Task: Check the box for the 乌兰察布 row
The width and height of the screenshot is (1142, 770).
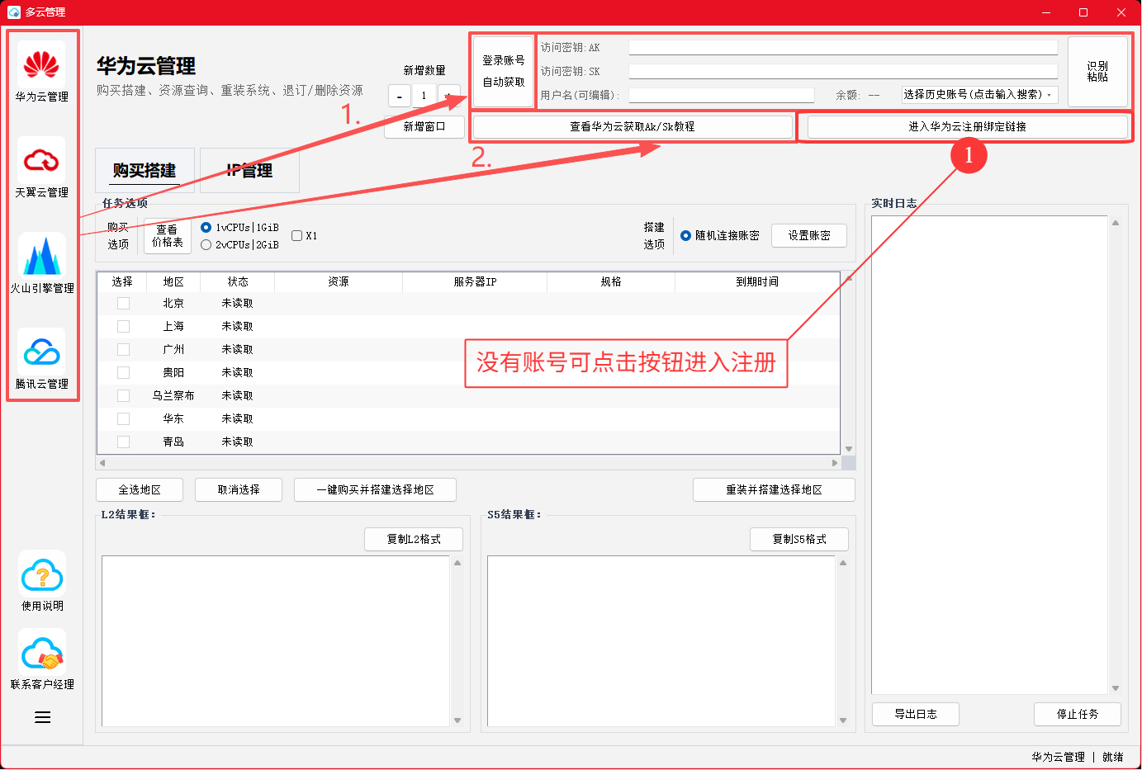Action: (123, 395)
